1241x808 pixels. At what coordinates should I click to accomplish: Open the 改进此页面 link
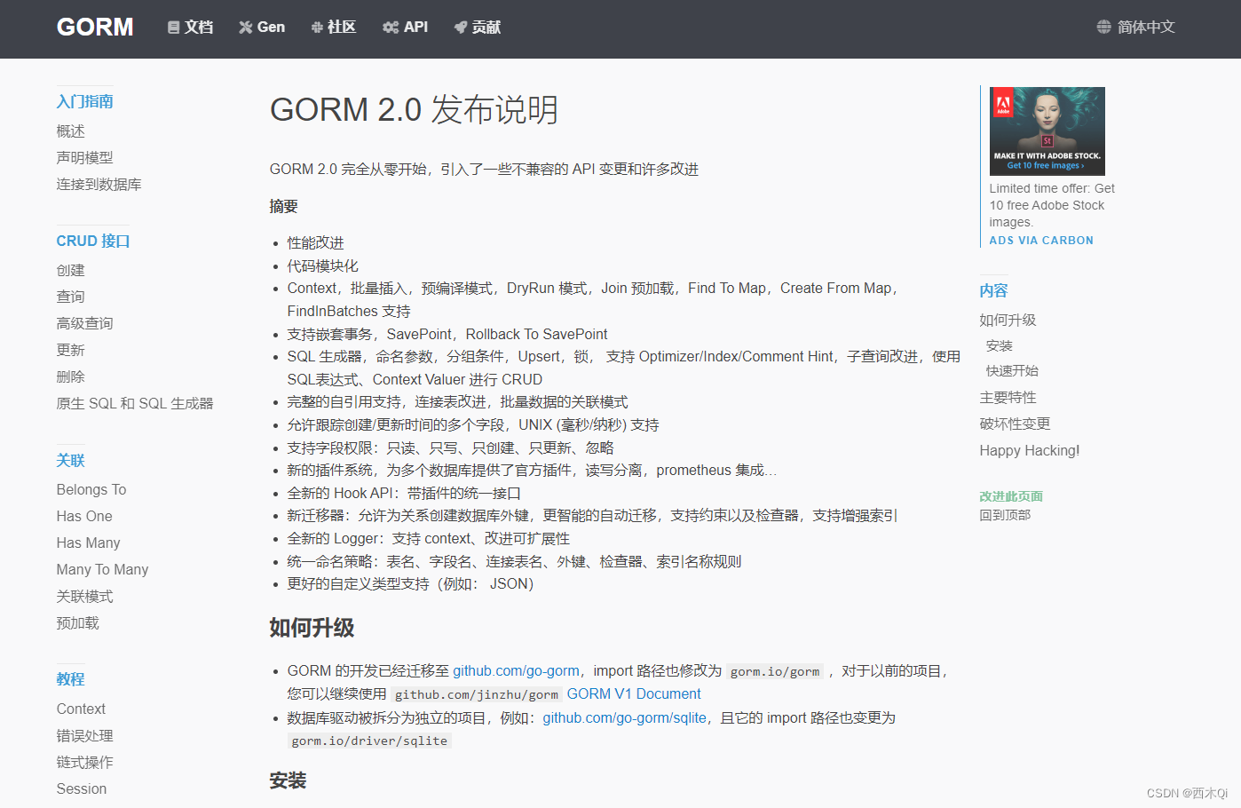1011,495
